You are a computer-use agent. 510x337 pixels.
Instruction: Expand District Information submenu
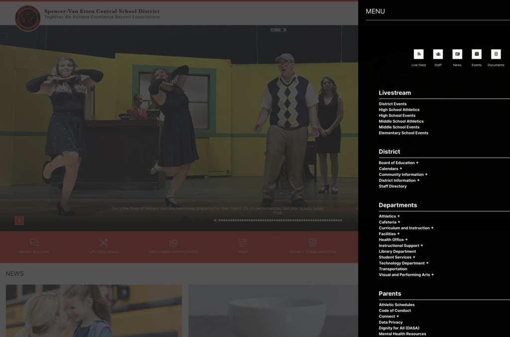tap(418, 180)
